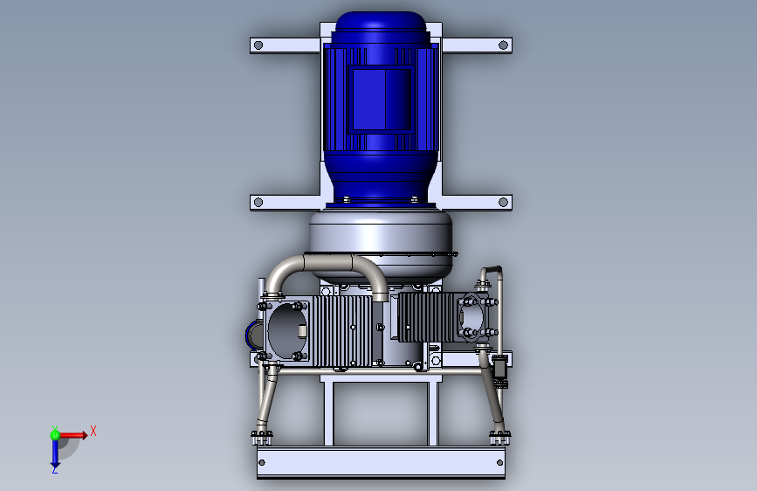The height and width of the screenshot is (491, 757).
Task: Pick the bolt hole at the base plate's right end
Action: pyautogui.click(x=499, y=462)
